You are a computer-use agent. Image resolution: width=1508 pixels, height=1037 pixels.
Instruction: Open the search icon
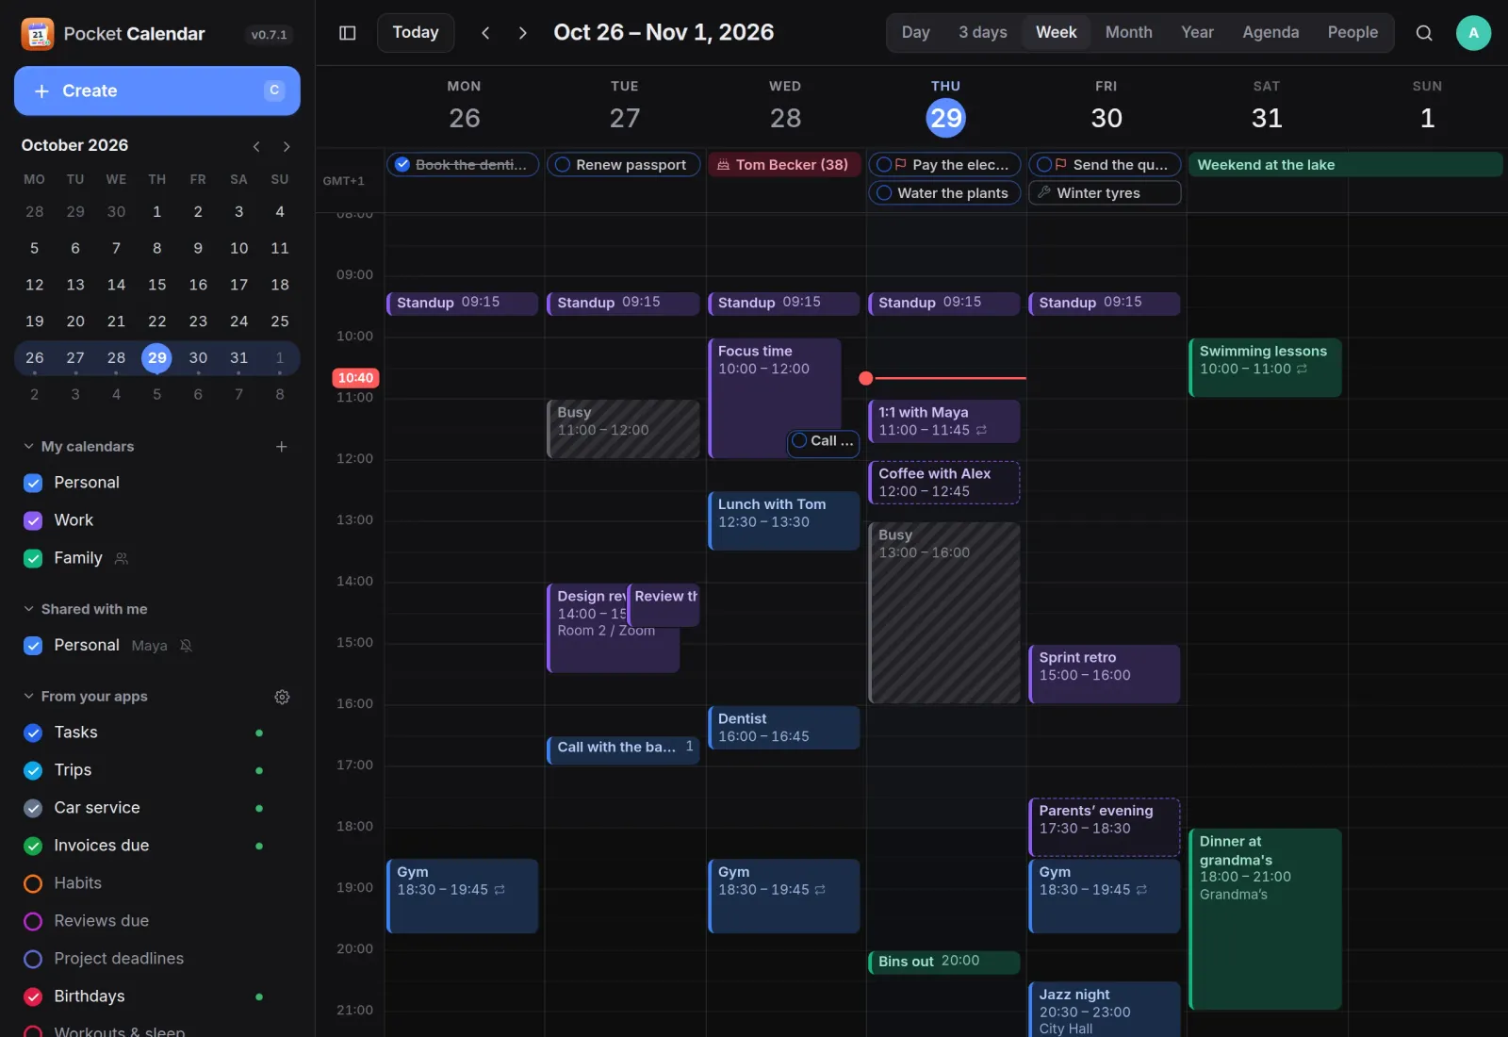1424,33
